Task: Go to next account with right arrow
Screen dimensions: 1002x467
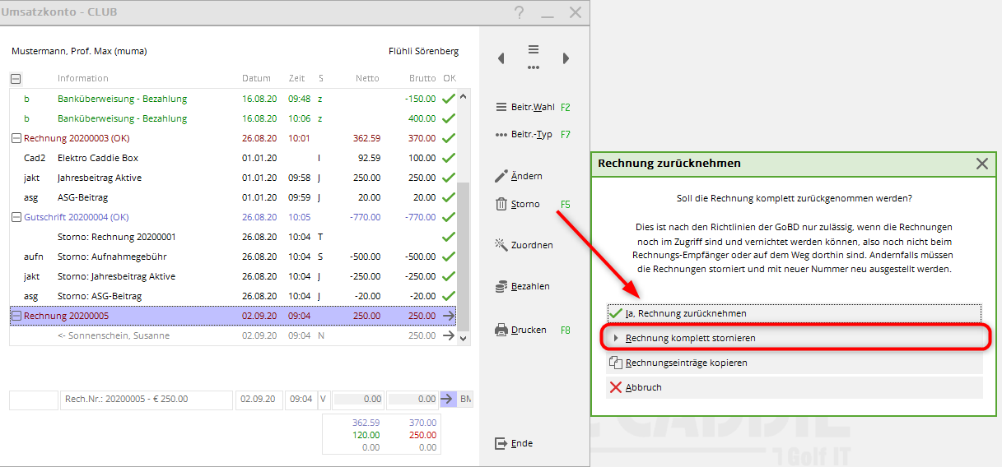Action: pos(566,58)
